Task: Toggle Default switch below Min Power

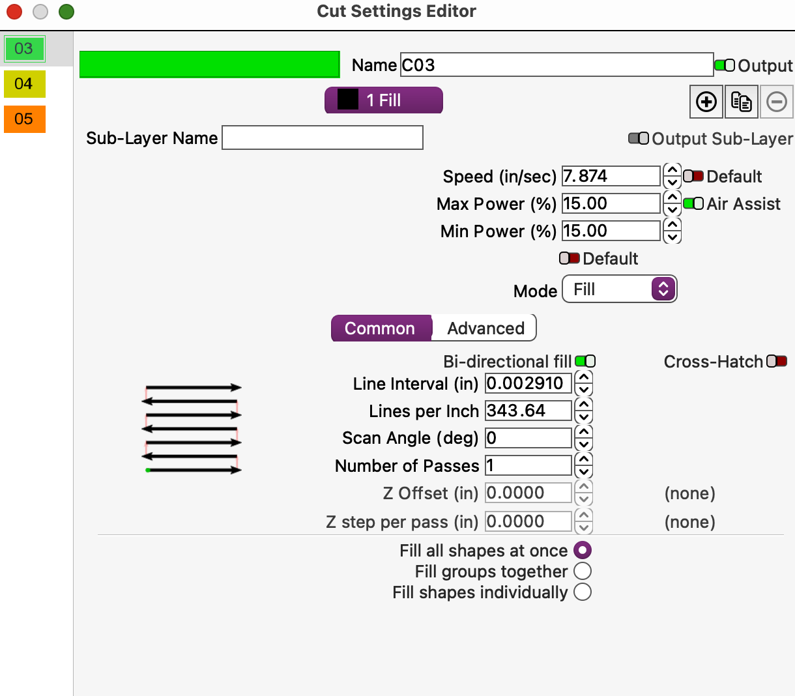Action: (x=570, y=258)
